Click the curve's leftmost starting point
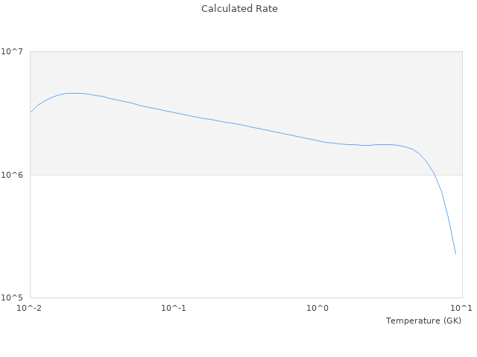The image size is (477, 357). click(31, 112)
